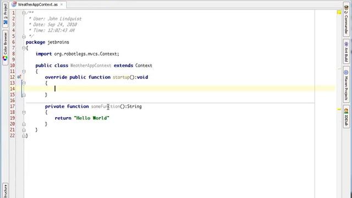Click the 'Date: Sep 24, 2010' comment

[53, 25]
